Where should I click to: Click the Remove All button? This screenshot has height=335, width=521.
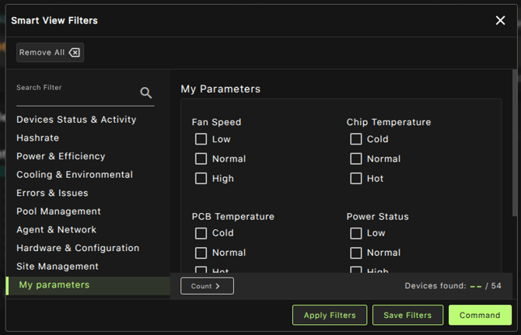(x=50, y=52)
